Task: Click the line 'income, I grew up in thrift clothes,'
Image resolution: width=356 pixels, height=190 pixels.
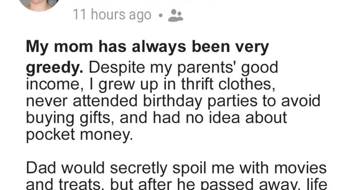Action: (151, 85)
